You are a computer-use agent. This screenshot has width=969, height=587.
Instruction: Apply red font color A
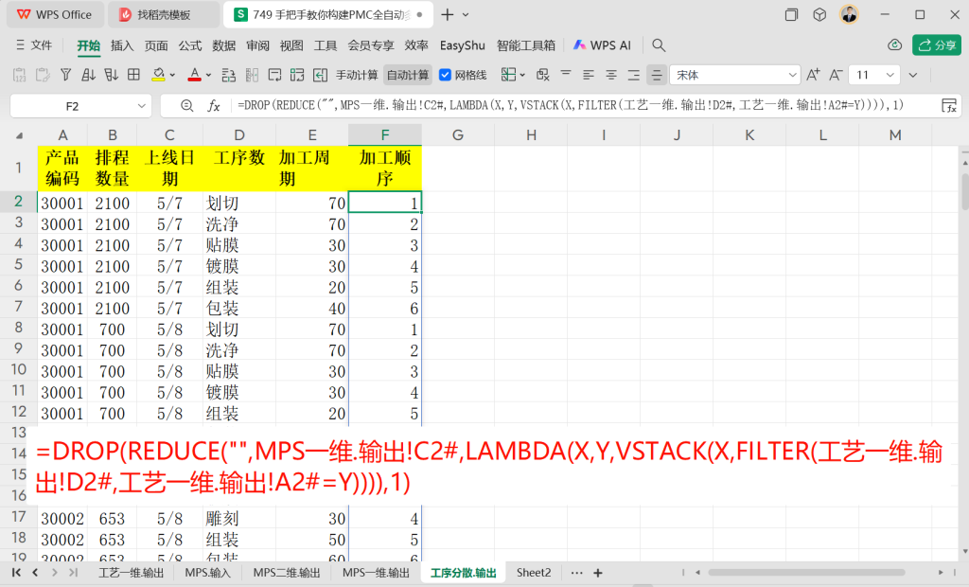pyautogui.click(x=195, y=75)
